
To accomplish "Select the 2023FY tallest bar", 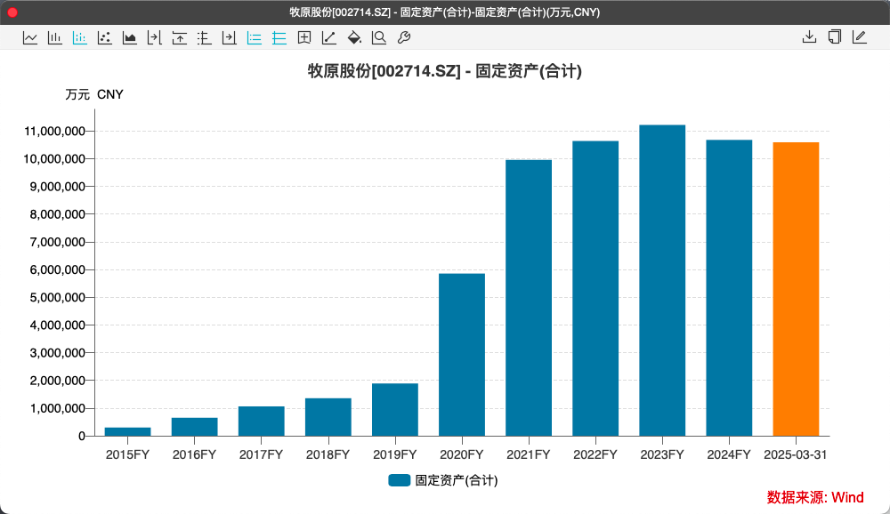I will 662,280.
